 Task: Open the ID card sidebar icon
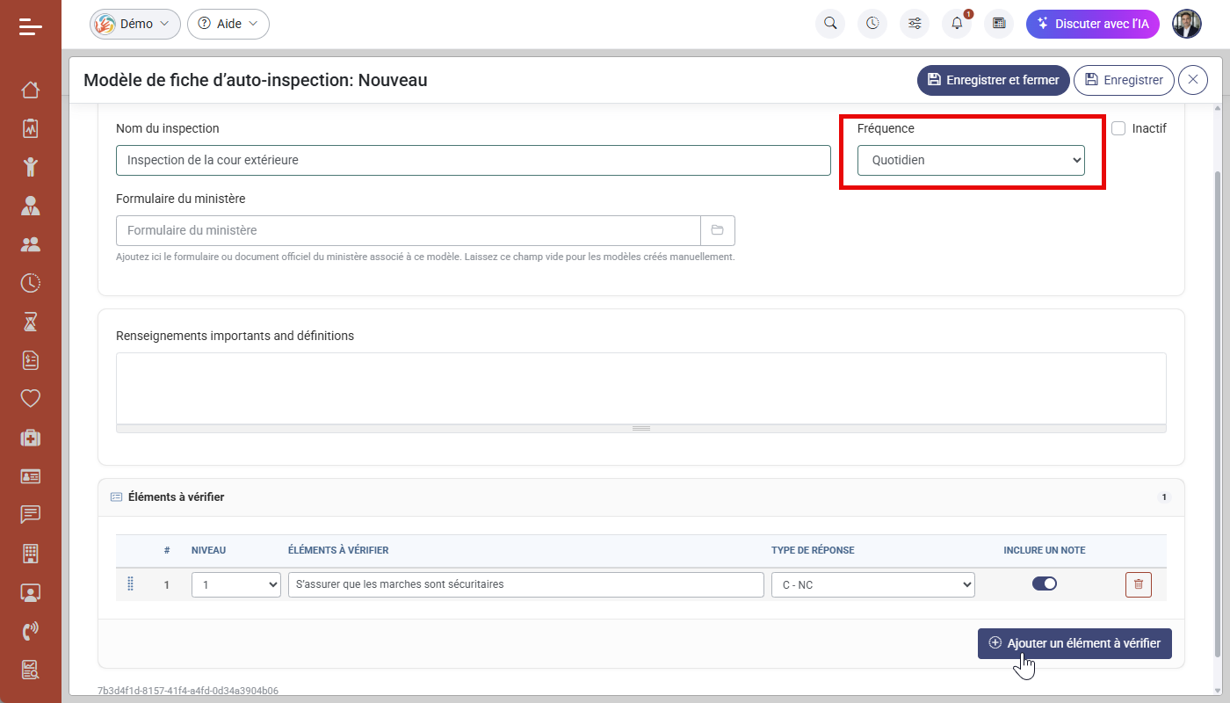pyautogui.click(x=31, y=475)
